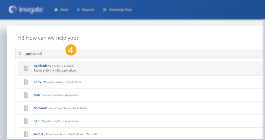Click the breadcrumb path next to Citrix

tap(62, 82)
